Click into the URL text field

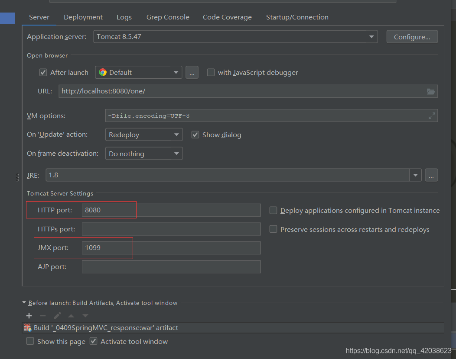248,91
